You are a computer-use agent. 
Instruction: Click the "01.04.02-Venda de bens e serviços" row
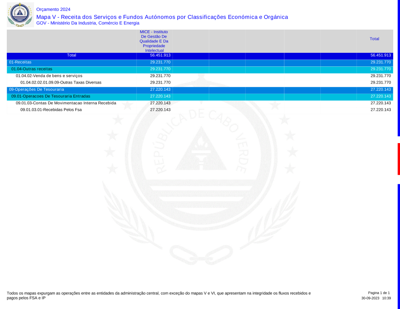pos(49,76)
